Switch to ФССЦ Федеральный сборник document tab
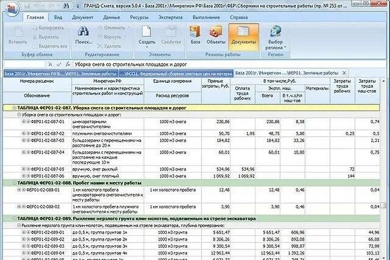This screenshot has height=260, width=390. (176, 74)
